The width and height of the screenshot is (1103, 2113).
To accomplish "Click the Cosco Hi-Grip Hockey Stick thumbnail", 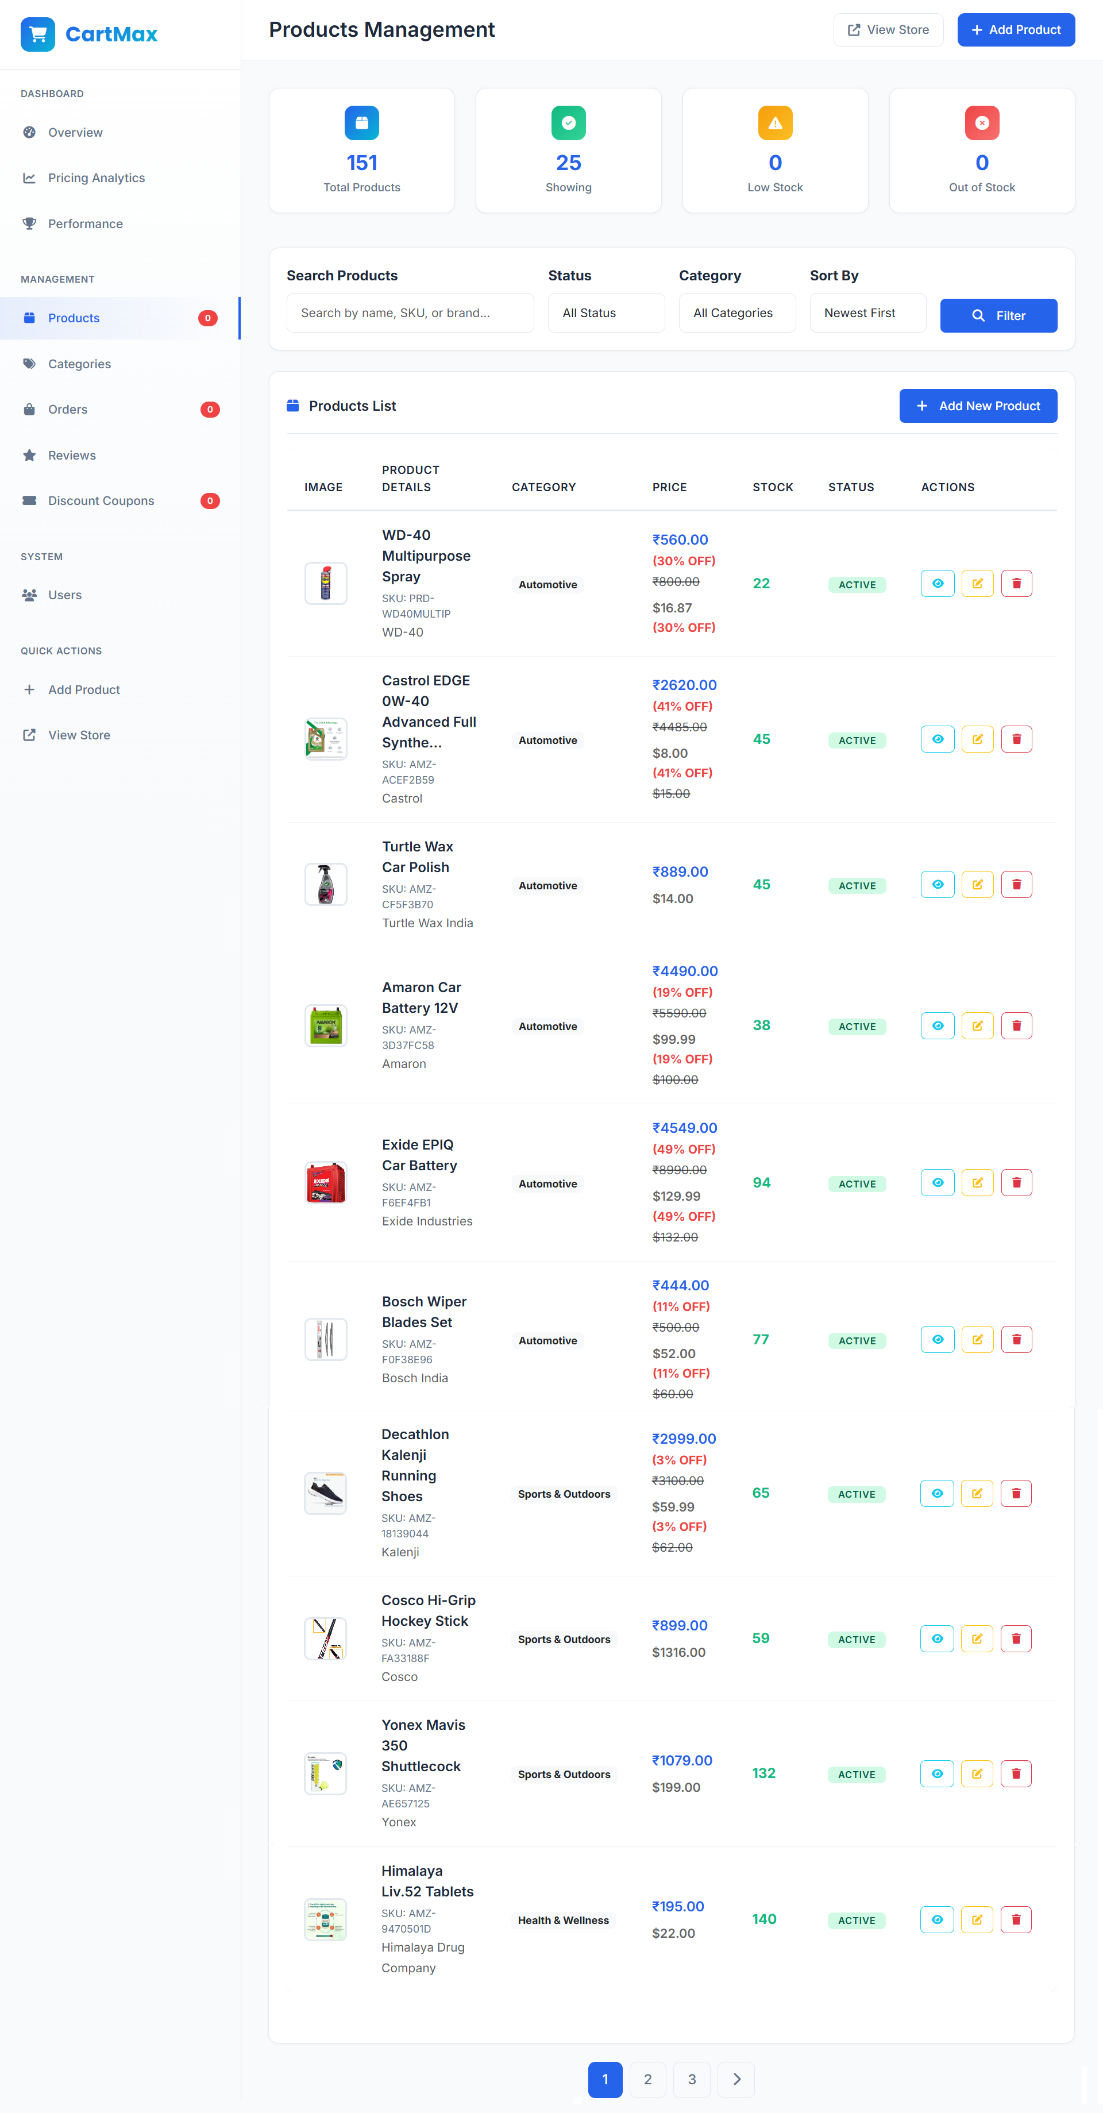I will [x=325, y=1638].
